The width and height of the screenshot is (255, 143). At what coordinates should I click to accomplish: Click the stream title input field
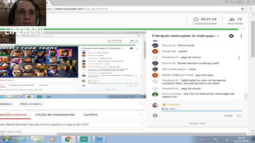pyautogui.click(x=71, y=124)
